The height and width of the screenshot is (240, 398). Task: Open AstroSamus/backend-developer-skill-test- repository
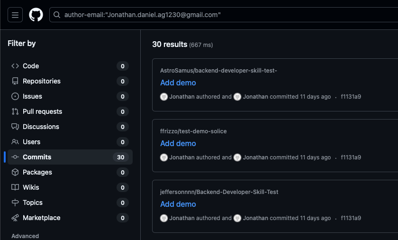pos(218,71)
